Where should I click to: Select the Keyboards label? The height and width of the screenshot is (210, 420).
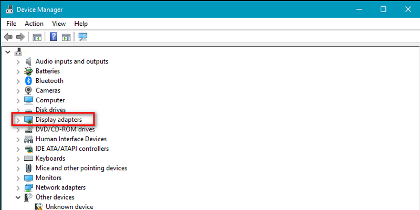tap(50, 159)
